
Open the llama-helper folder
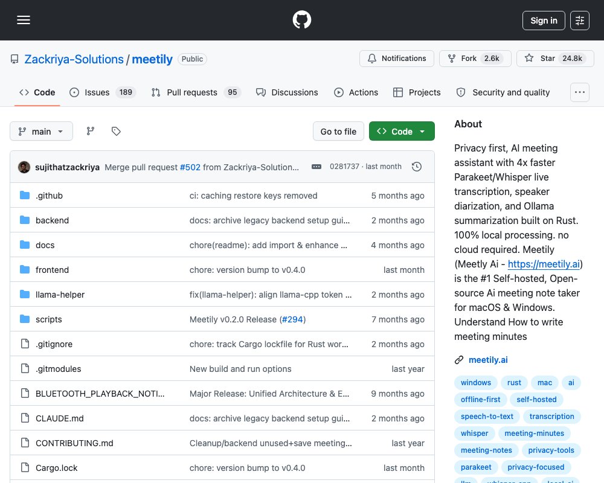pos(60,295)
